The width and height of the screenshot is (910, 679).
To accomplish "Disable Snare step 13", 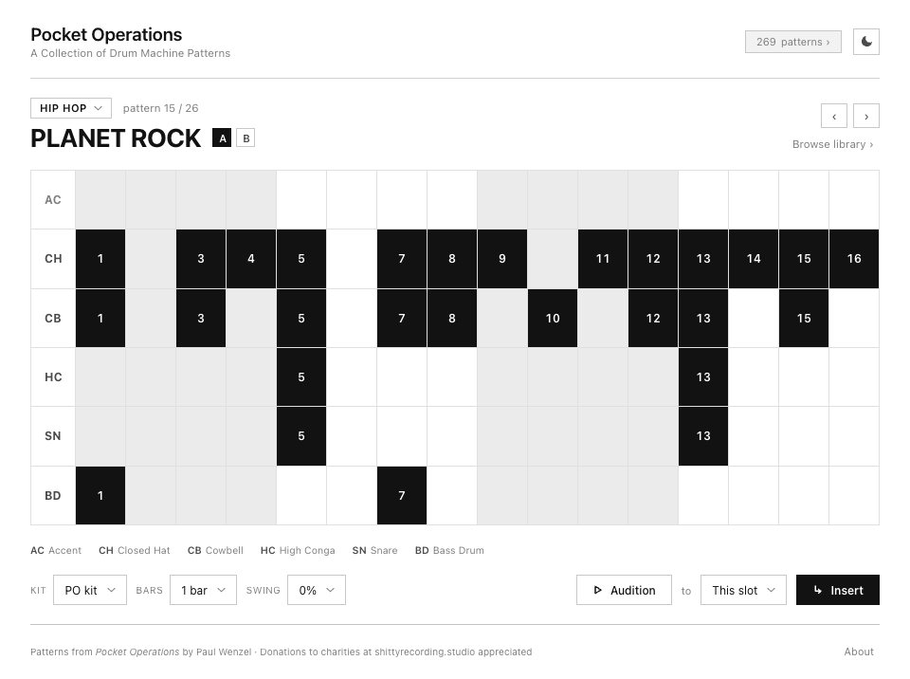I will click(702, 436).
